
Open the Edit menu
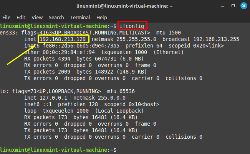[21, 18]
